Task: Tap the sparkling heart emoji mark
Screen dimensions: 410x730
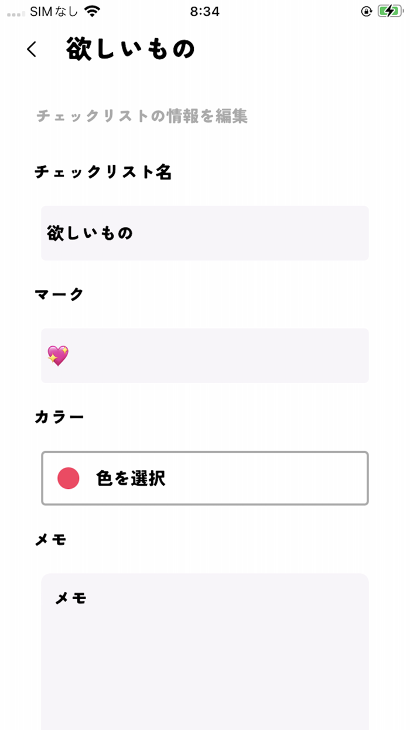Action: [58, 356]
